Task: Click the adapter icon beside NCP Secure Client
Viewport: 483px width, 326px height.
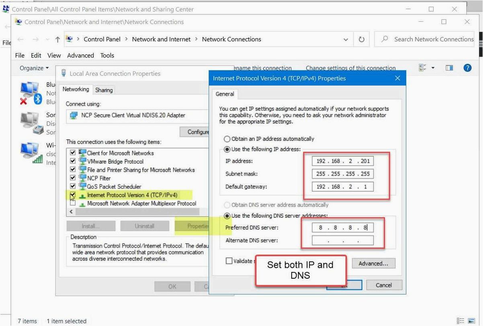Action: coord(73,115)
